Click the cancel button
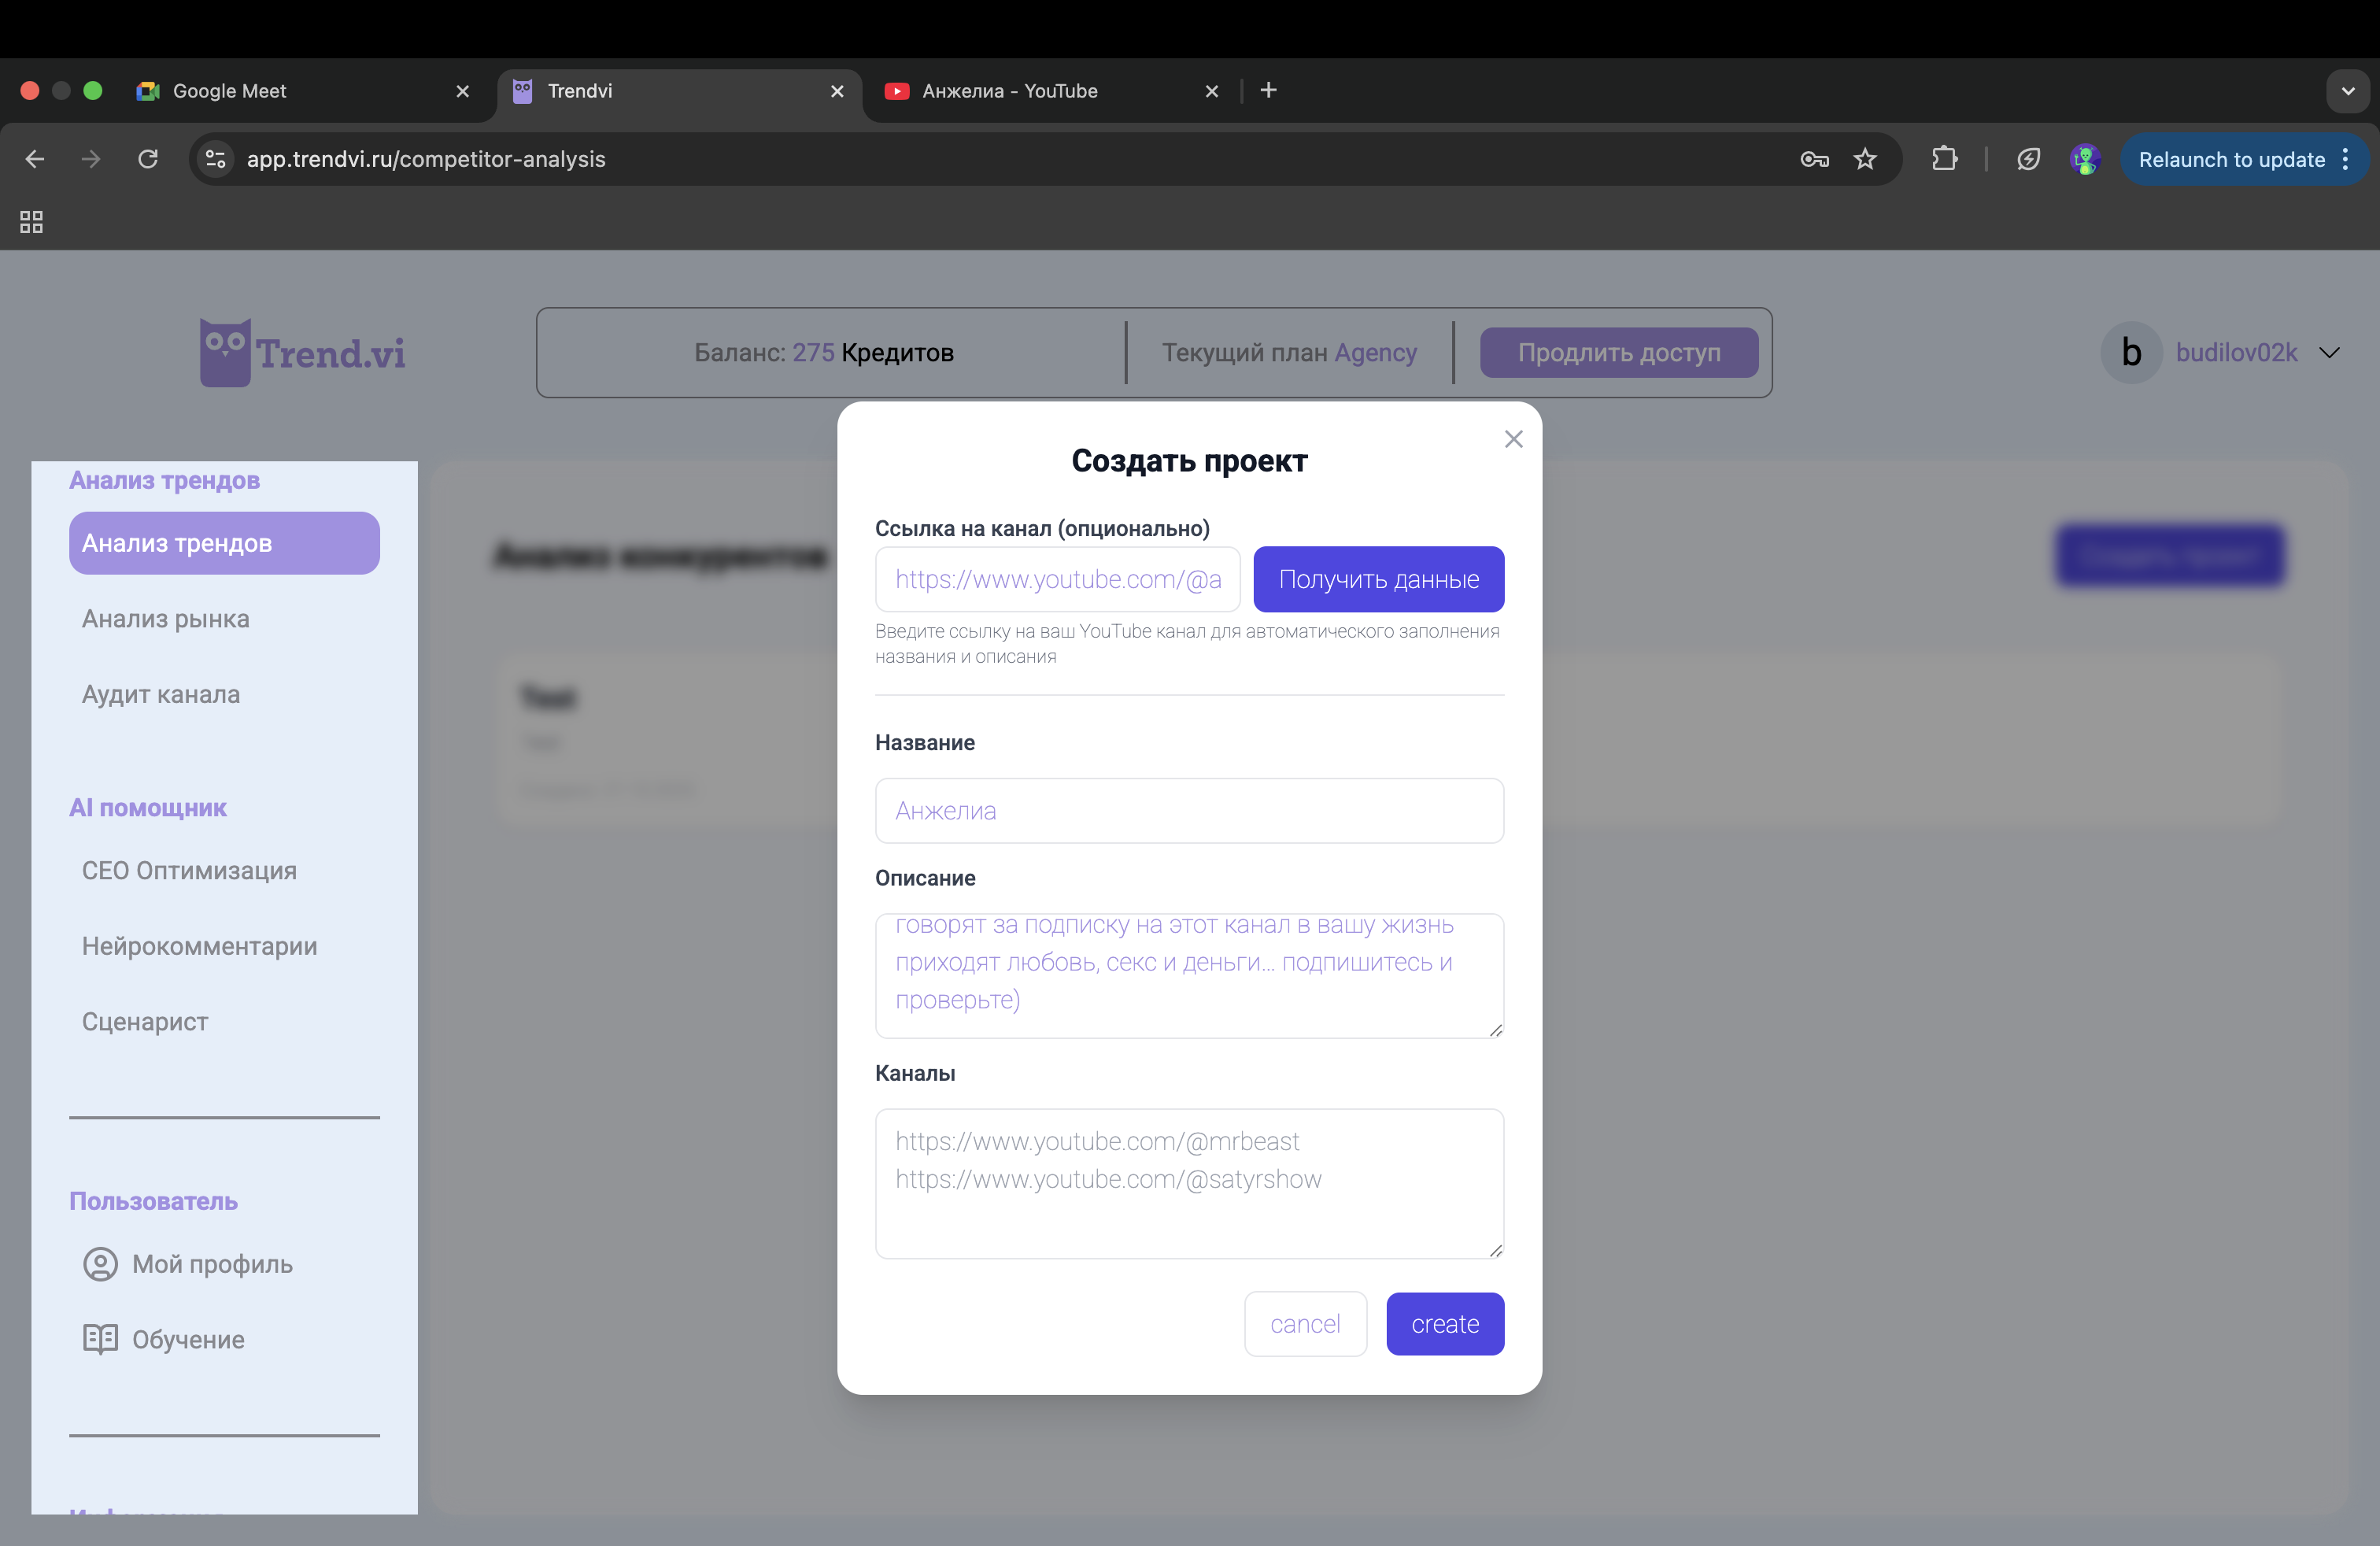The height and width of the screenshot is (1546, 2380). pos(1305,1324)
